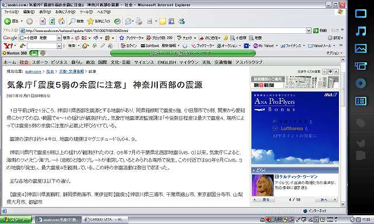374x224 pixels.
Task: Open the Yahoo search box dropdown
Action: pyautogui.click(x=59, y=45)
